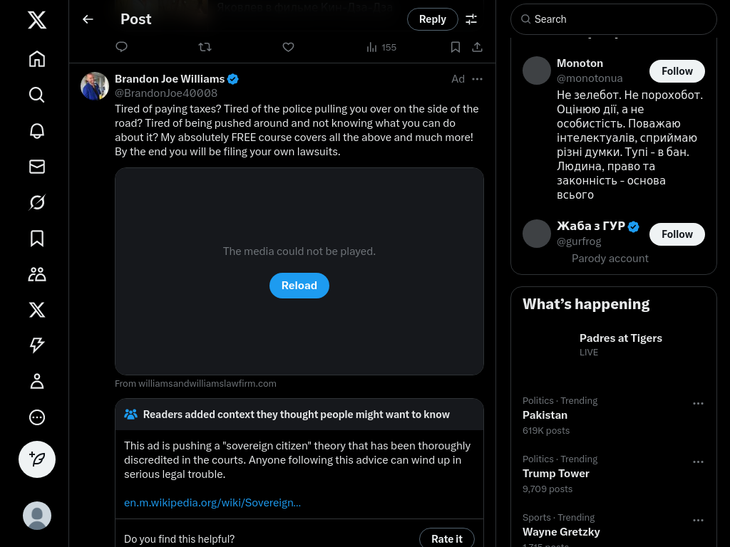Click the Search input field
Screen dimensions: 730x547
620,19
